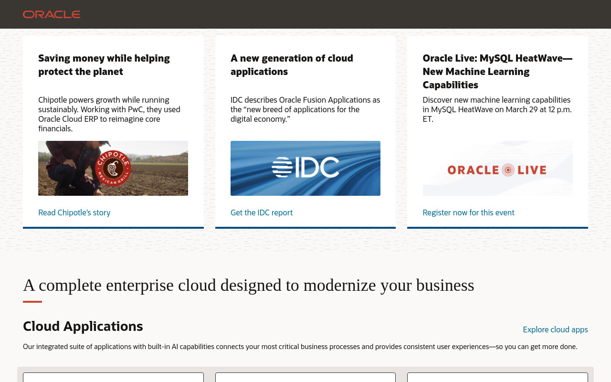The width and height of the screenshot is (611, 382).
Task: Select the Oracle Live banner image
Action: 497,168
